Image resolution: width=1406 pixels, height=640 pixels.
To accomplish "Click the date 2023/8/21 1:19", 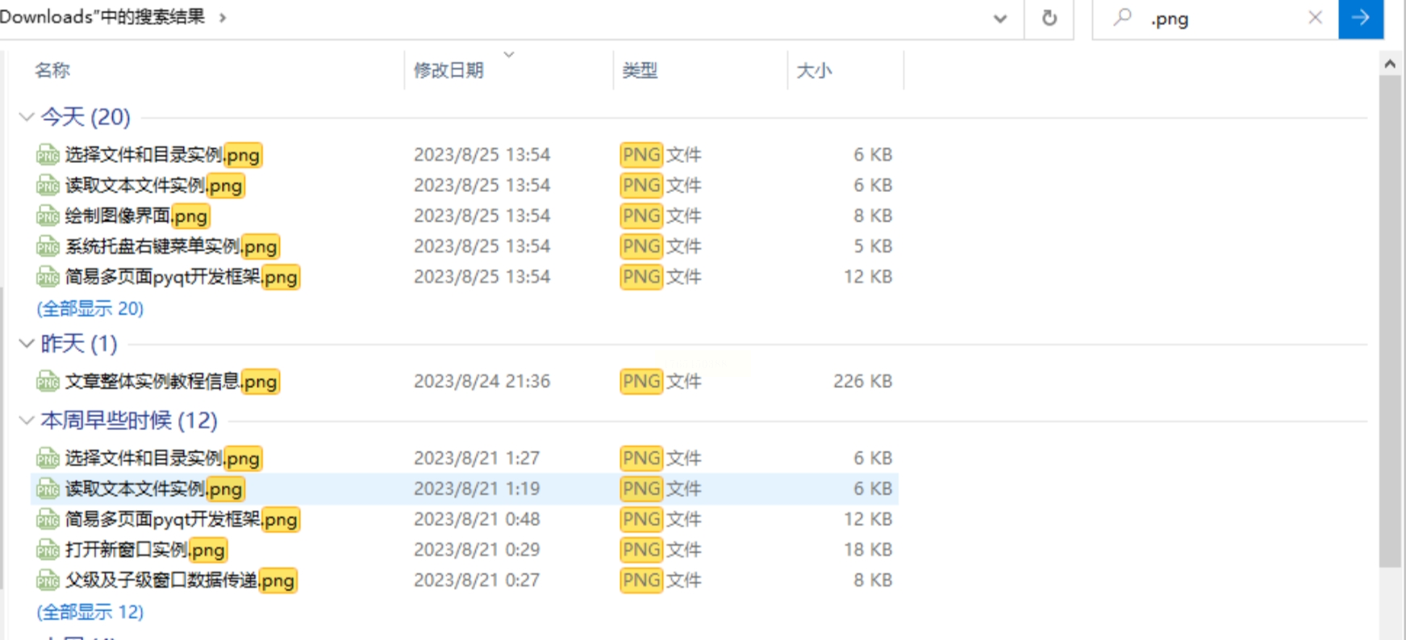I will [477, 489].
